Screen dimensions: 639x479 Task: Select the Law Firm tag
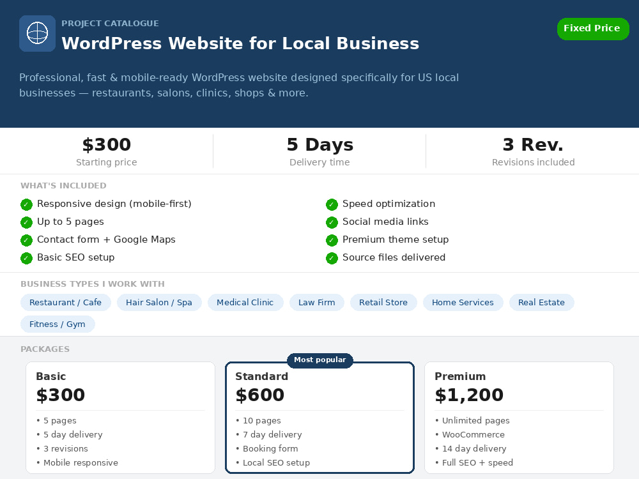pos(317,303)
